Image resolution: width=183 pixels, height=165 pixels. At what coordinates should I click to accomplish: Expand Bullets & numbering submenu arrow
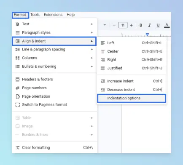92,67
